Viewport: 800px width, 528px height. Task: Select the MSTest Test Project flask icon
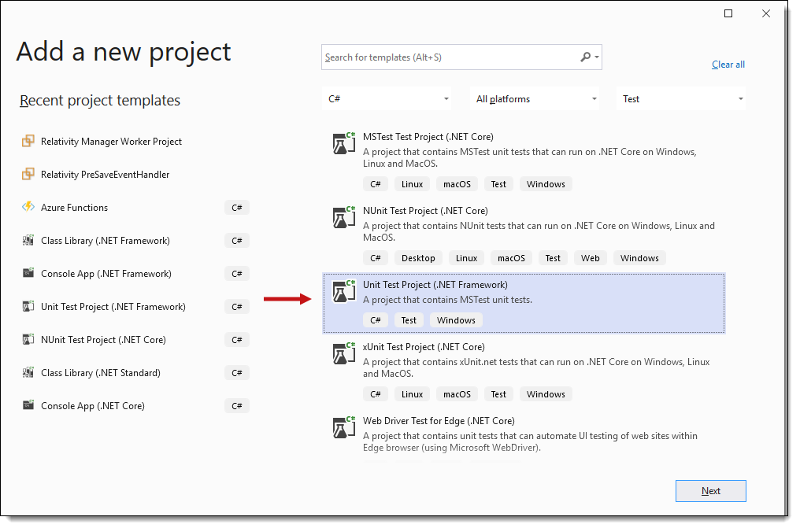pyautogui.click(x=344, y=143)
